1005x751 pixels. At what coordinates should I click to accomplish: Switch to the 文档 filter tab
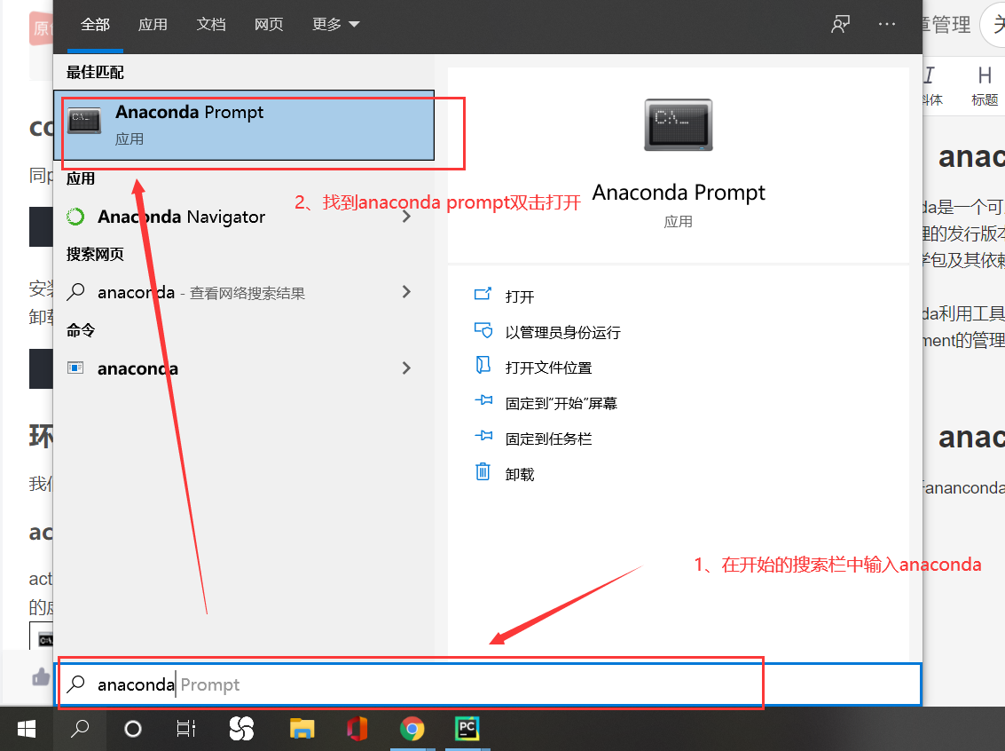click(211, 24)
